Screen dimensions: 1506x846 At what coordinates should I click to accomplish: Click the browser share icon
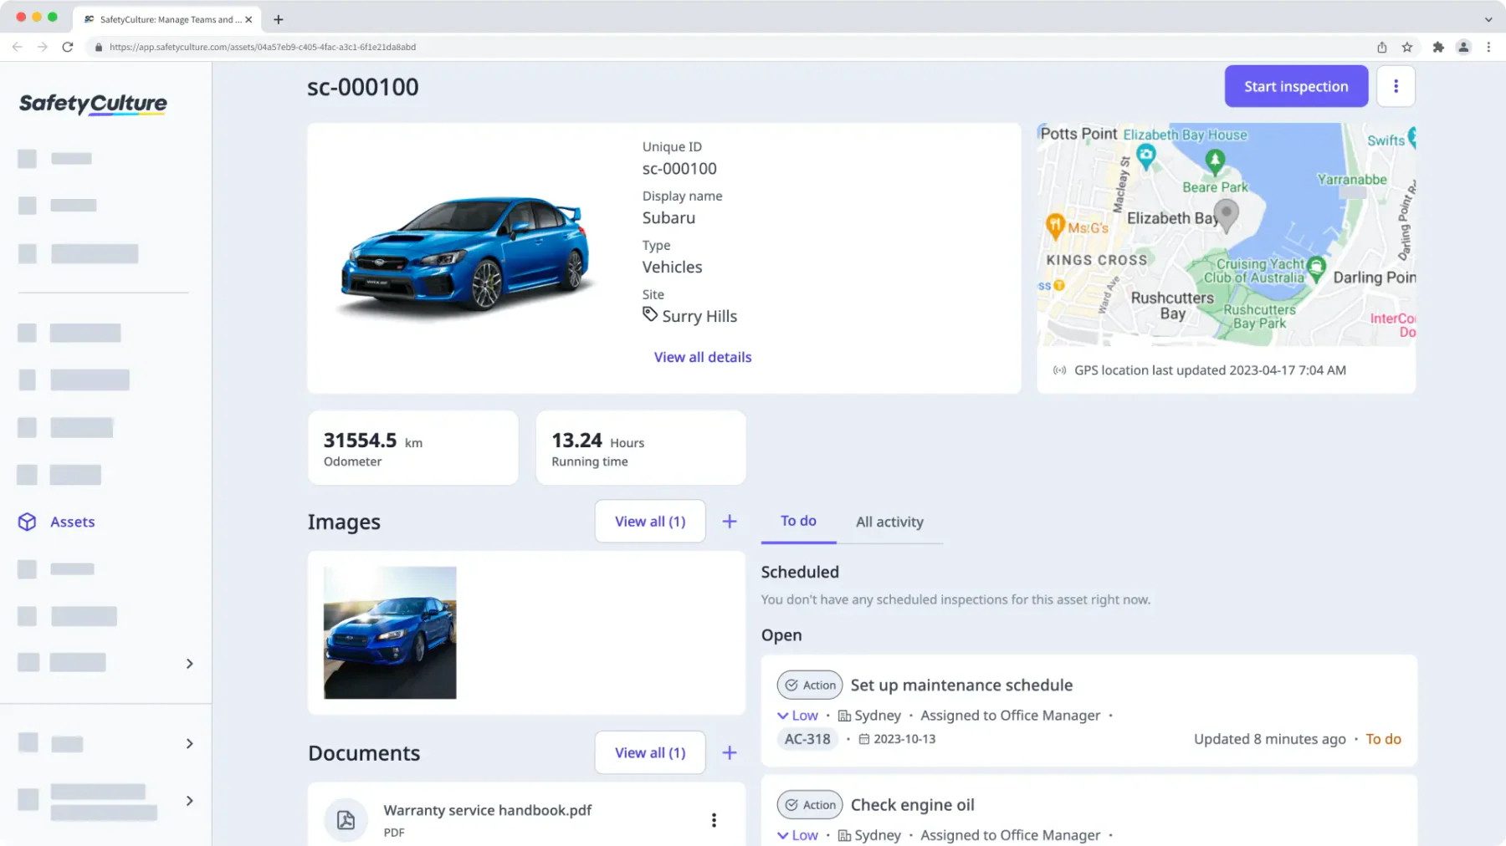point(1382,47)
